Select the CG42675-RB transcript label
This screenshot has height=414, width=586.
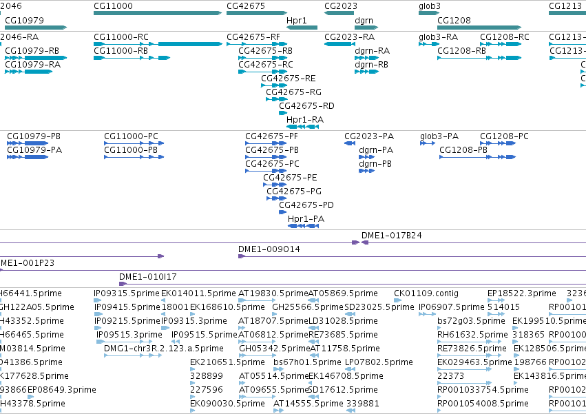tap(265, 51)
